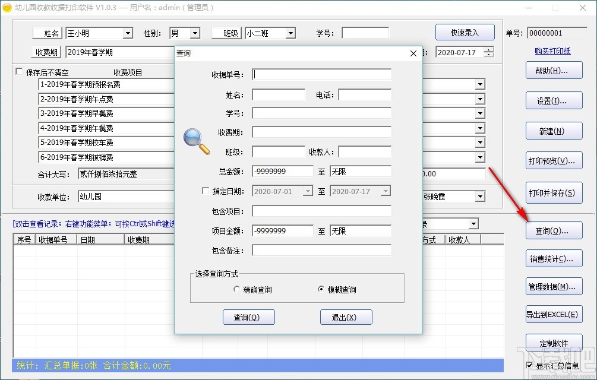Click the 收费期 button in main window
Image resolution: width=597 pixels, height=380 pixels.
[46, 52]
